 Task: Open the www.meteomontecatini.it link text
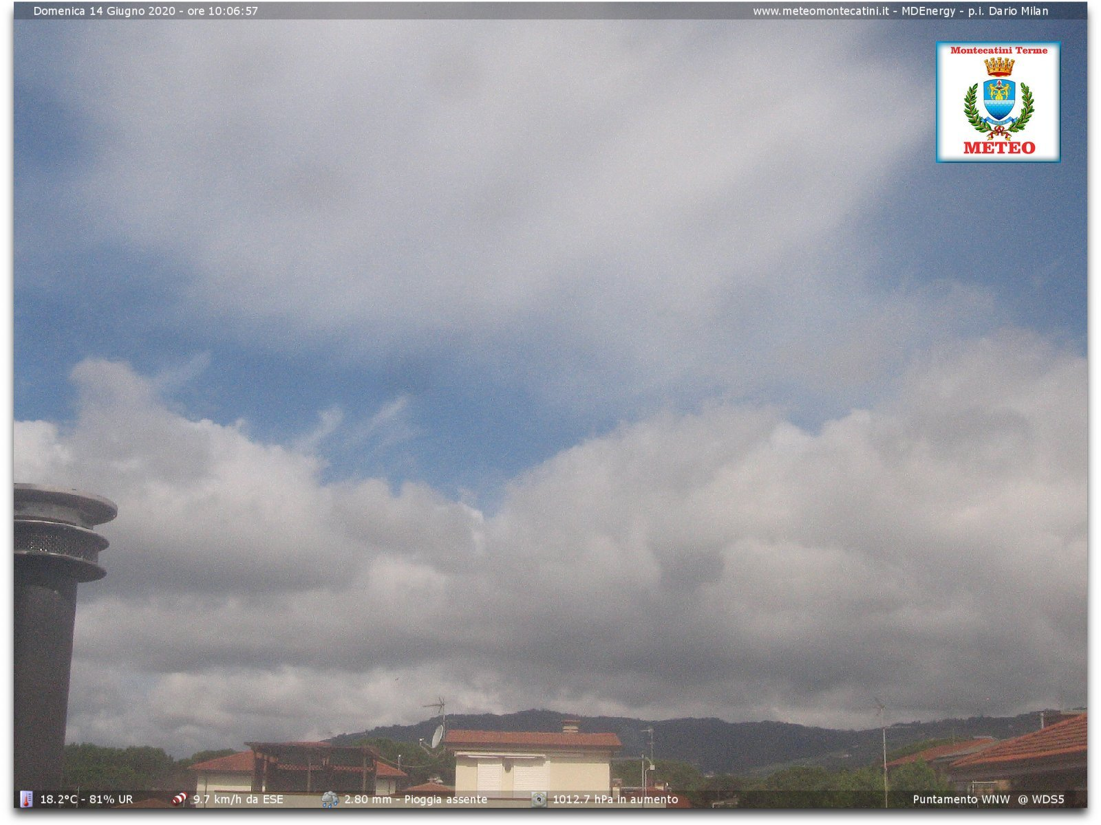pyautogui.click(x=820, y=11)
